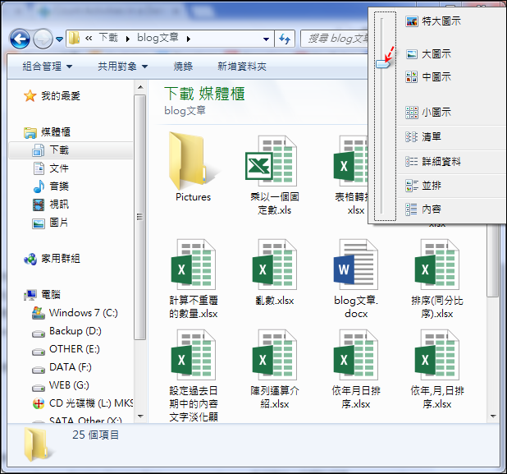Open the recent pages dropdown arrow
507x474 pixels.
point(60,39)
